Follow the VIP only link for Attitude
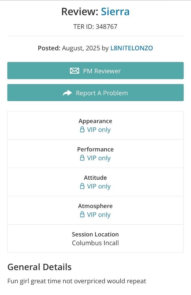 pyautogui.click(x=99, y=186)
